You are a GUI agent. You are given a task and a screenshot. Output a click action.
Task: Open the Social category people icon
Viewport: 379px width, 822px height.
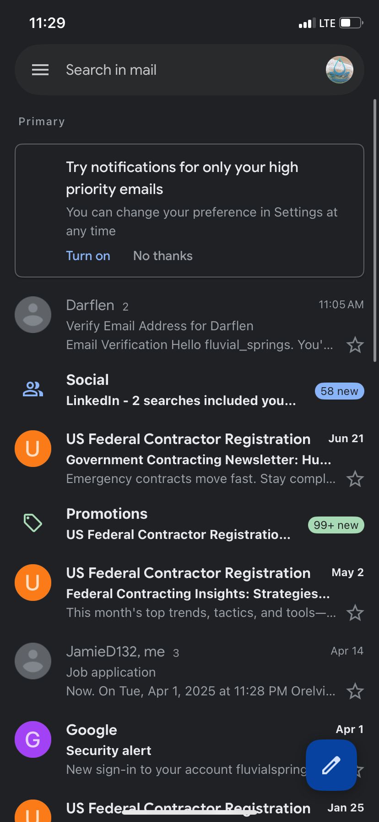click(33, 389)
